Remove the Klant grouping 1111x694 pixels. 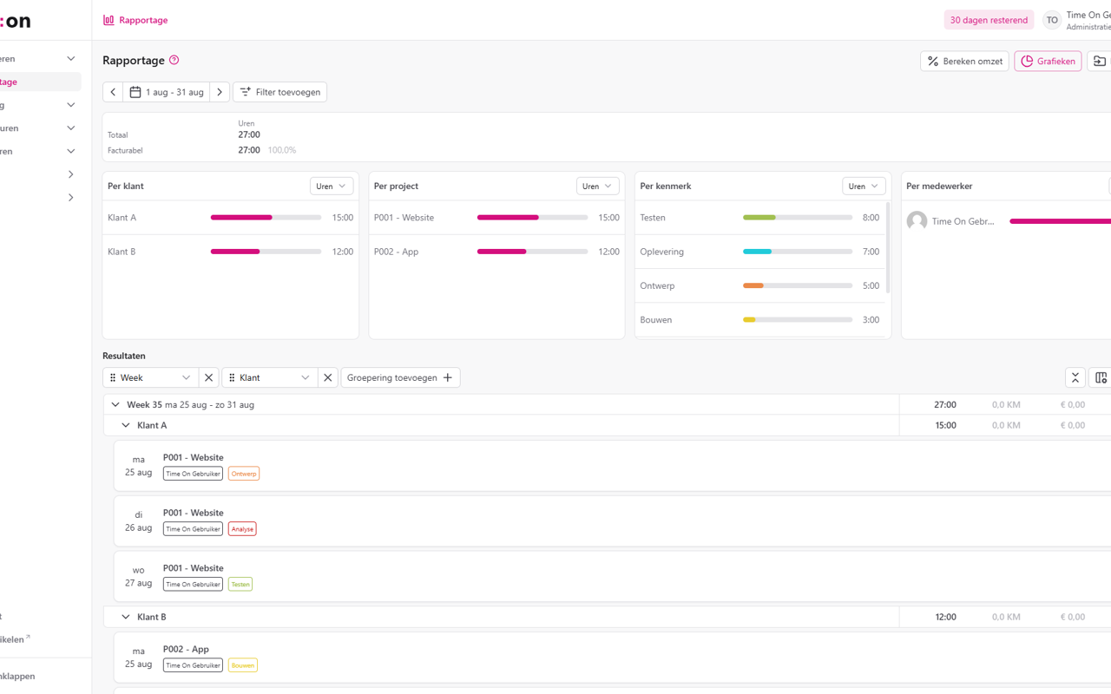(x=327, y=377)
